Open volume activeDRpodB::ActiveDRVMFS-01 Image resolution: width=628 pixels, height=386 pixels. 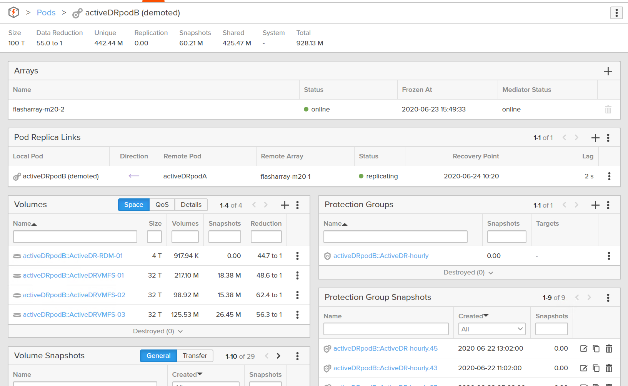point(73,275)
